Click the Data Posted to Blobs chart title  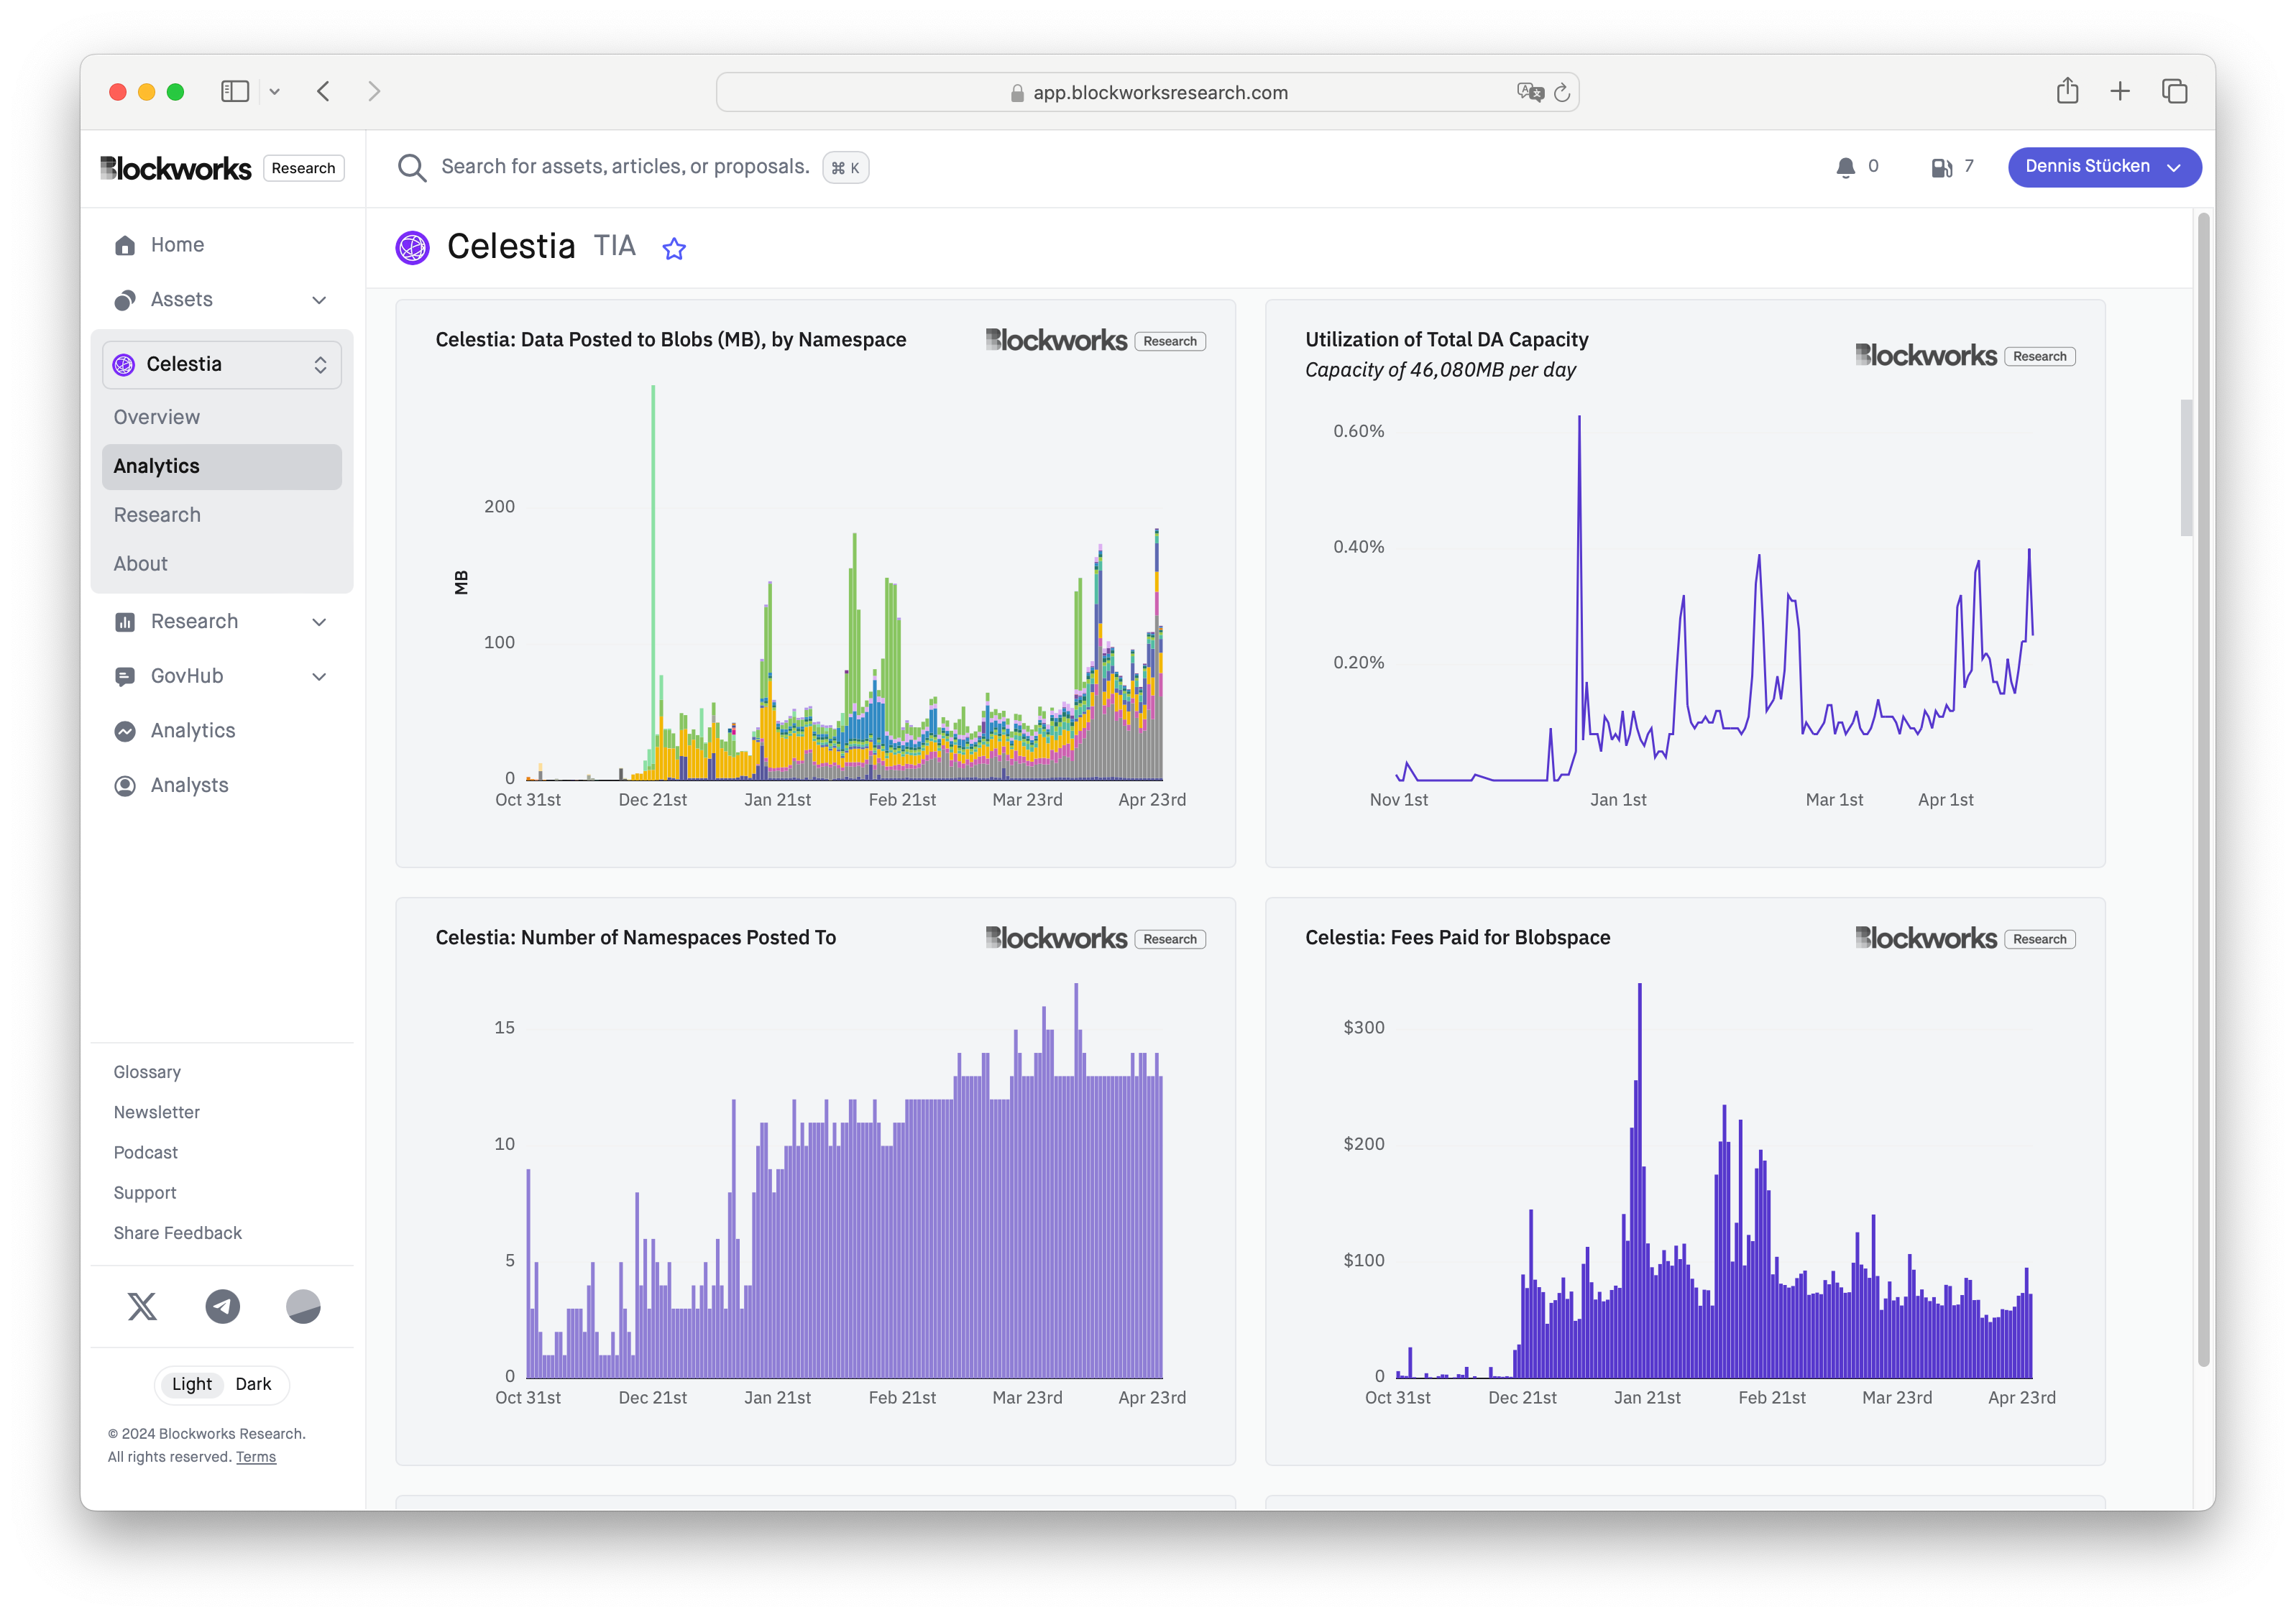[x=670, y=340]
